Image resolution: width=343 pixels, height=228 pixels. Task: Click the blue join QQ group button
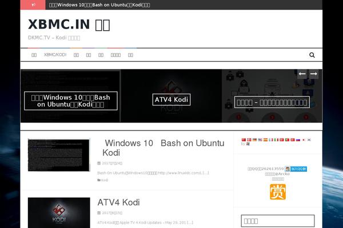296,169
